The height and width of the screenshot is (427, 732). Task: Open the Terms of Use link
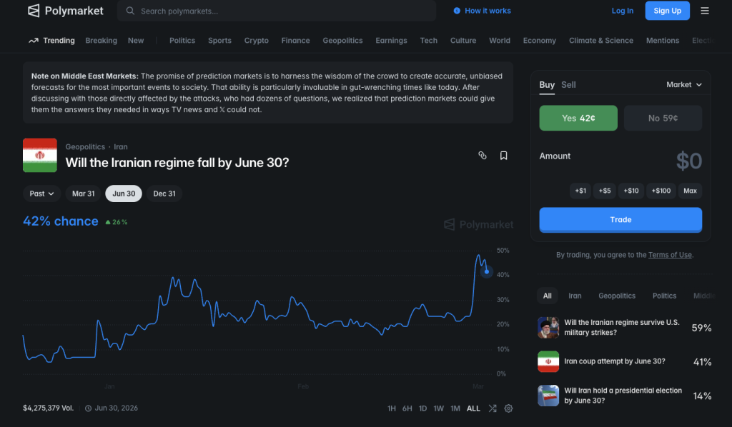(670, 255)
